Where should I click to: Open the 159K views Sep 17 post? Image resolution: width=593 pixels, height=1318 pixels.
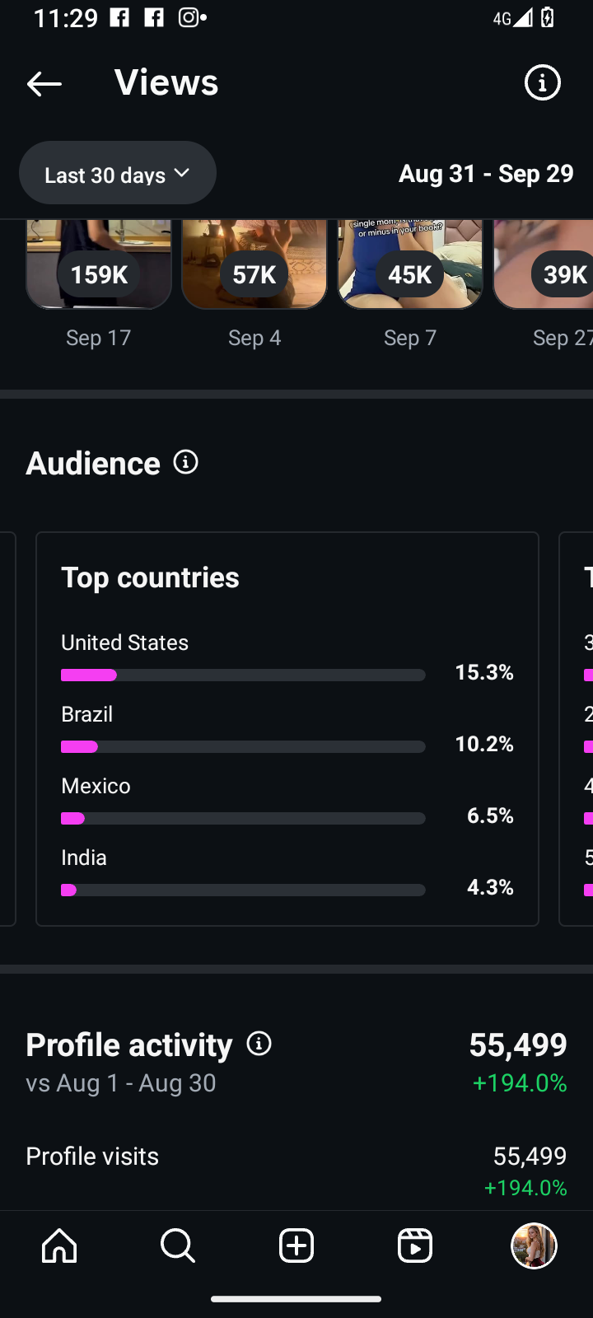pos(99,265)
